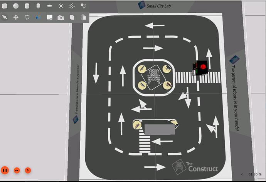
Task: Insert a sphere shape from toolbar
Action: [x=16, y=6]
